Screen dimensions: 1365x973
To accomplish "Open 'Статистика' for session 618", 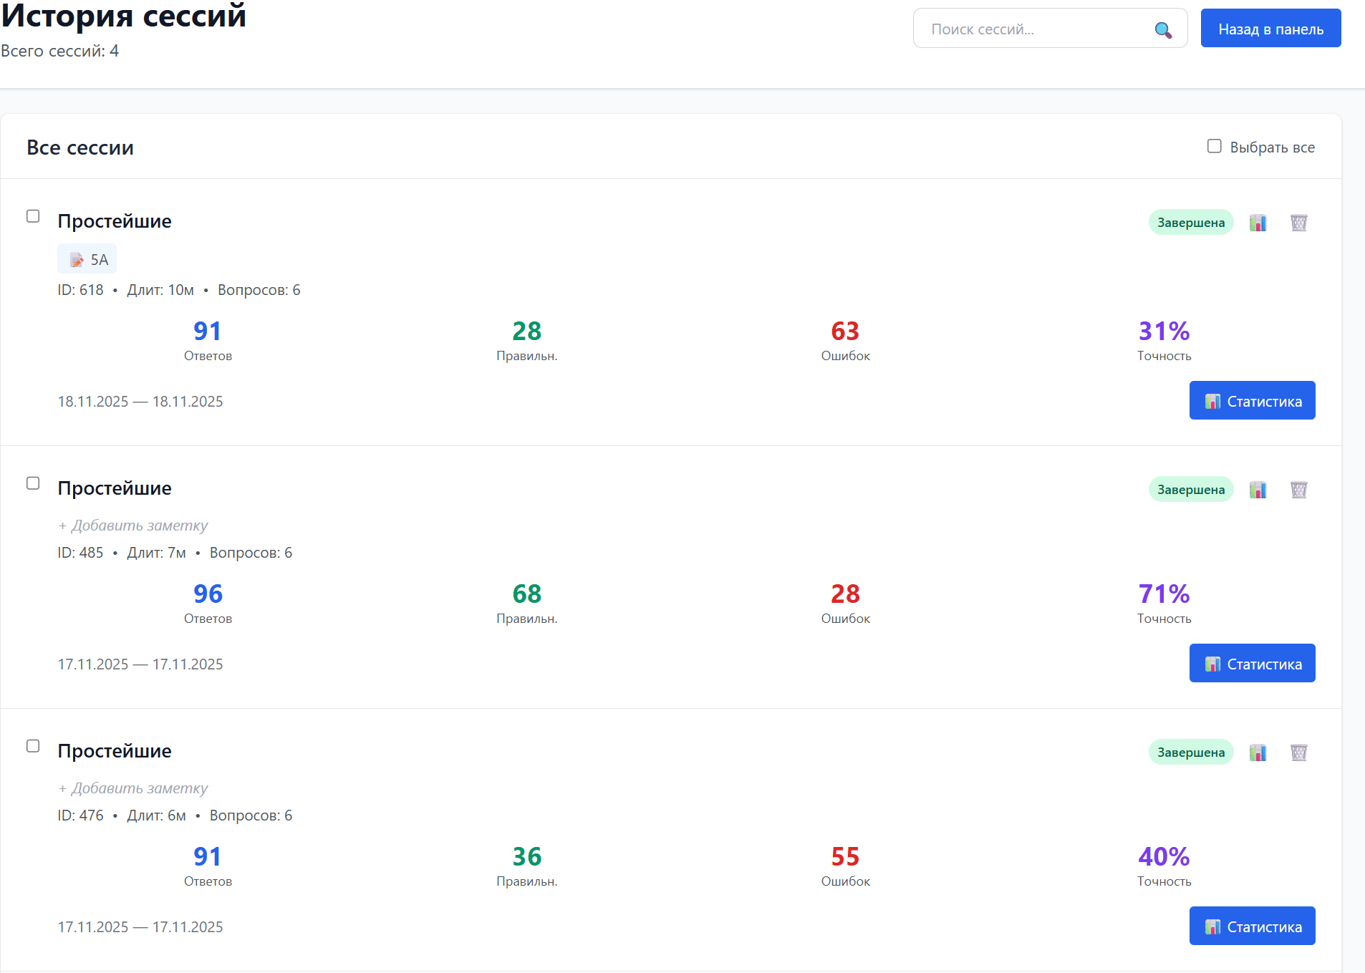I will click(x=1251, y=401).
